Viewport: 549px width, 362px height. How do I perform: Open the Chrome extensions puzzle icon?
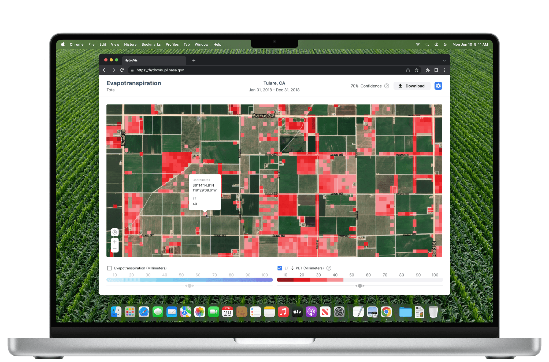(x=428, y=70)
